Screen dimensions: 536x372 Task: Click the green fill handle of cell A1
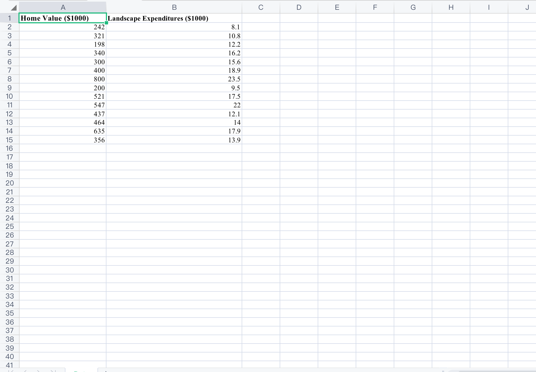106,23
